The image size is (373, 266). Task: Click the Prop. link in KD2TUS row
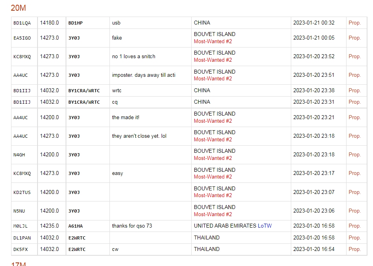click(354, 192)
